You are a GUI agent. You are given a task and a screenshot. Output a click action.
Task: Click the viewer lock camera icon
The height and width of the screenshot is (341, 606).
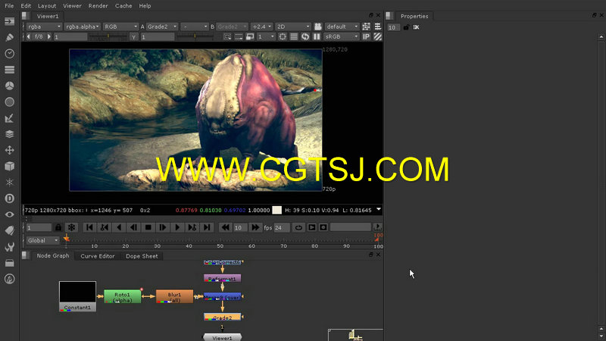(x=317, y=27)
